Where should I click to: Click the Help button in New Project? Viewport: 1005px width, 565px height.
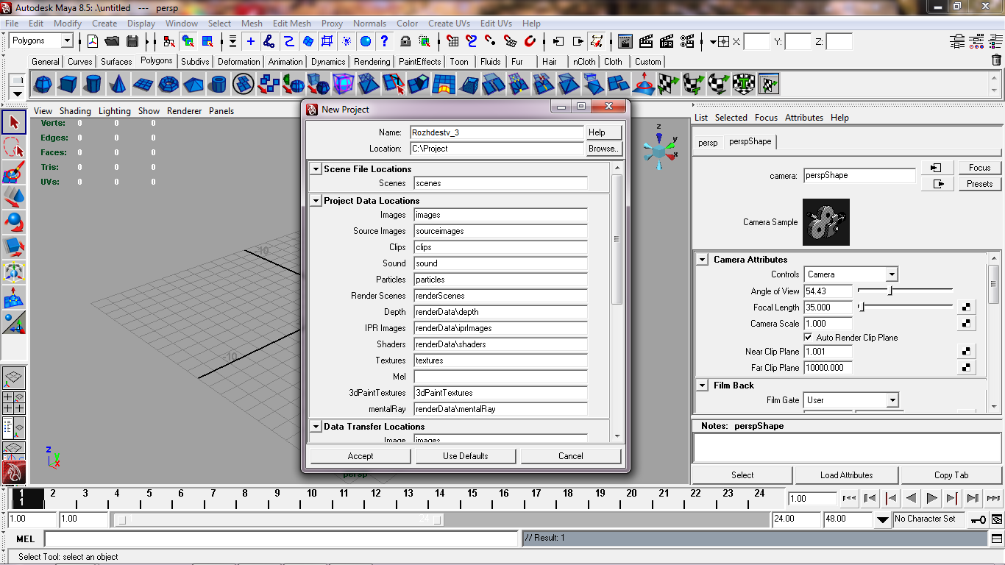[x=604, y=132]
